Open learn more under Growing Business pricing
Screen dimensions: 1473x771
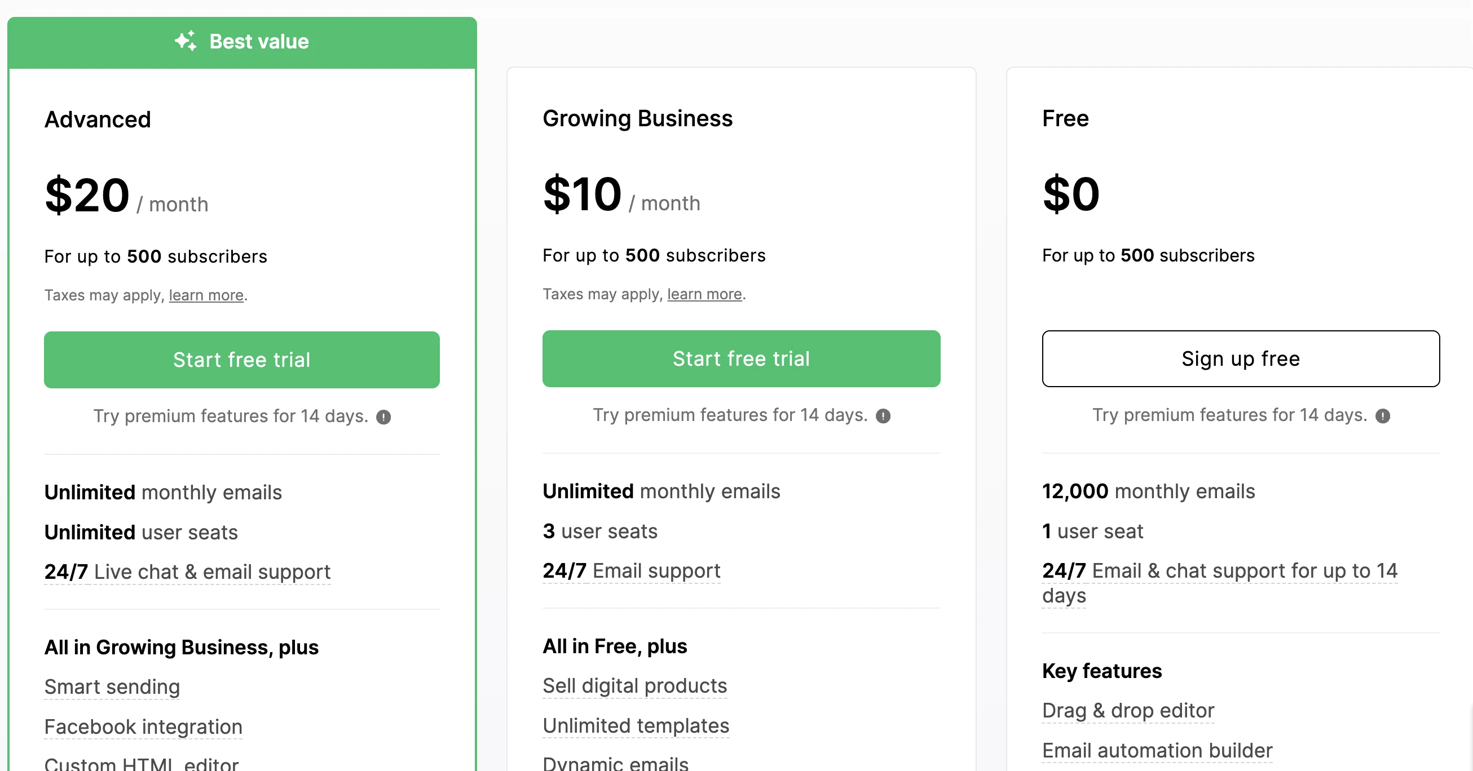704,294
